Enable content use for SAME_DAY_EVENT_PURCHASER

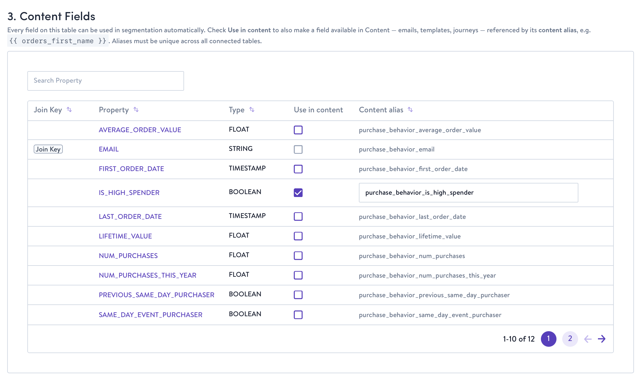298,315
